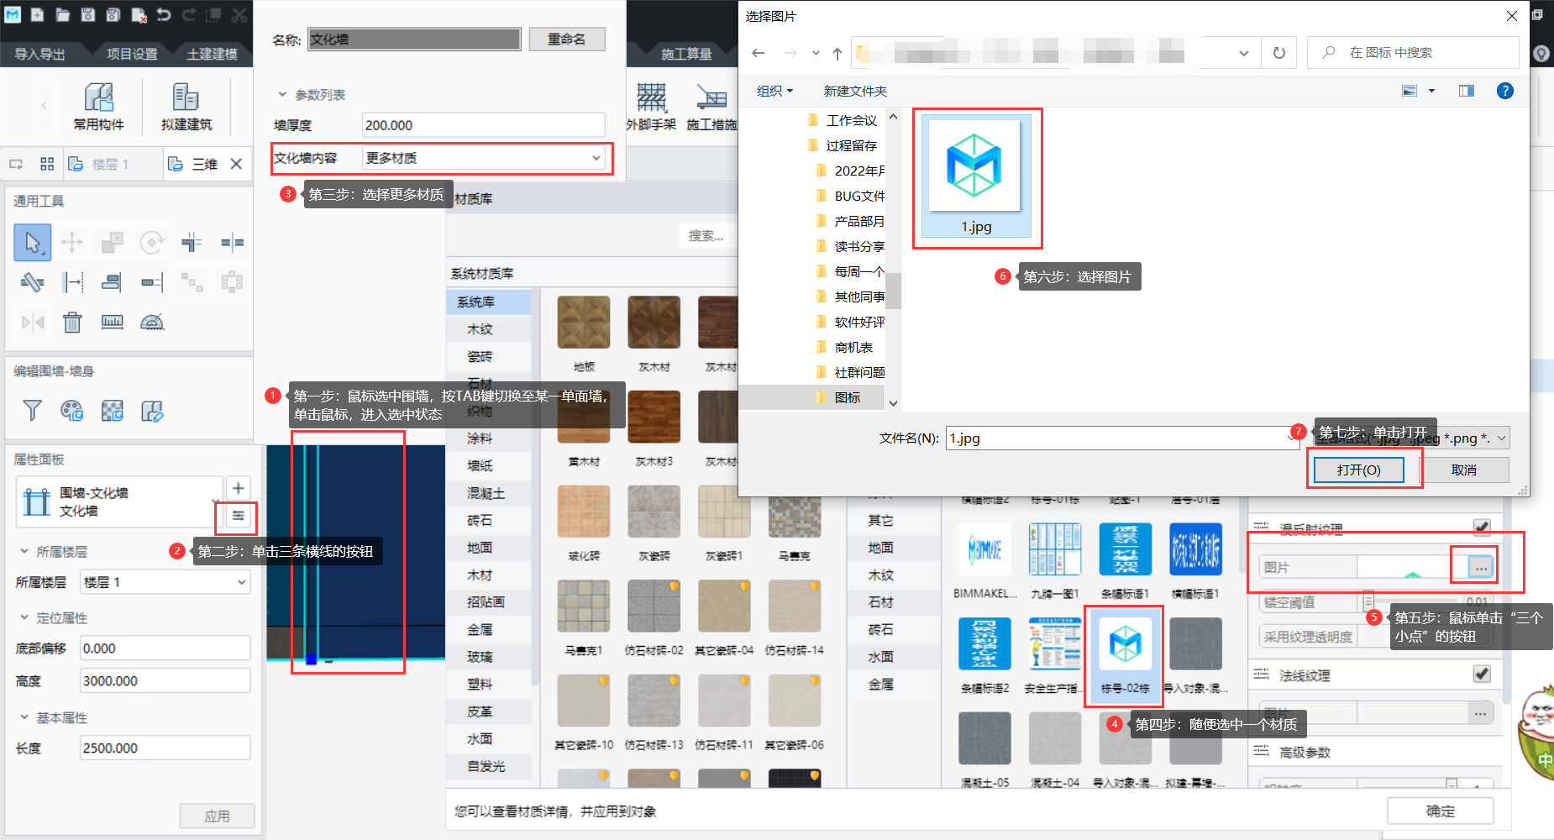The image size is (1554, 840).
Task: Click the 应用 apply button in 属性面板
Action: coord(217,816)
